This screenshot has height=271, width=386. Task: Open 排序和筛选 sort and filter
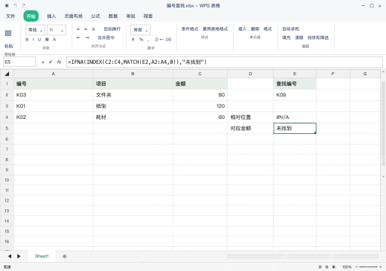point(318,38)
